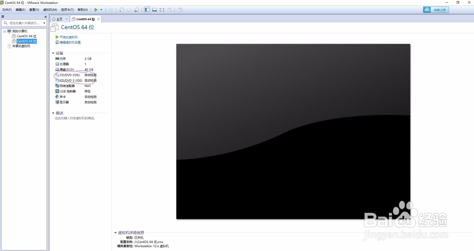The image size is (474, 251).
Task: Click 开启此虚拟机 link
Action: tap(69, 37)
